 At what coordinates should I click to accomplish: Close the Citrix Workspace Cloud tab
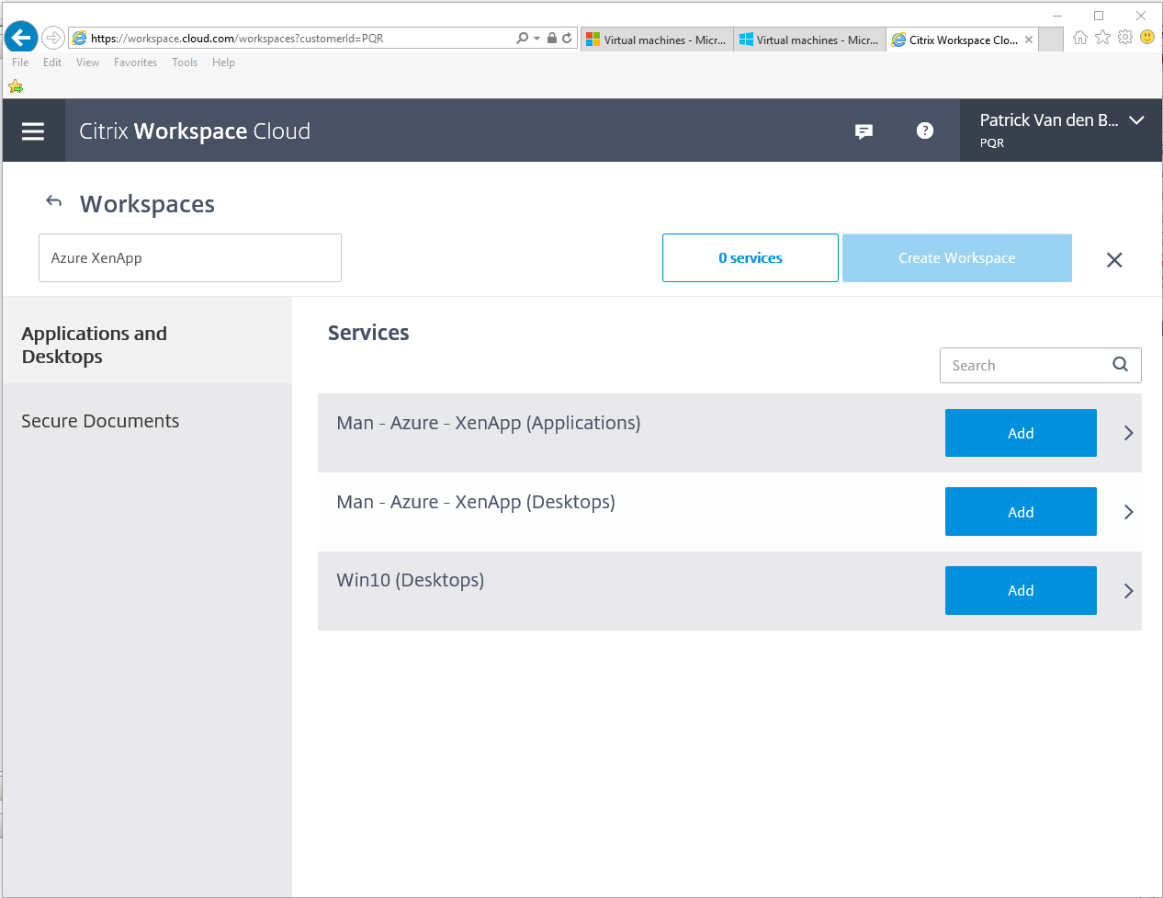(x=1029, y=40)
